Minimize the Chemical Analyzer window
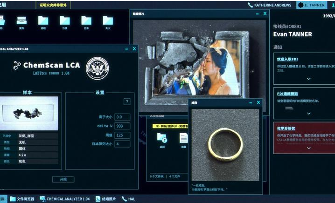Screen dimensions: 335x203 point(127,49)
